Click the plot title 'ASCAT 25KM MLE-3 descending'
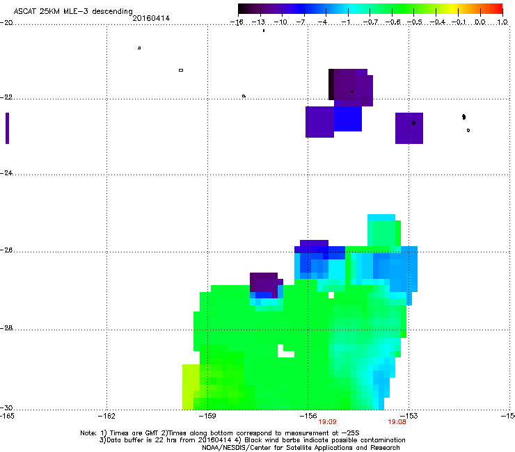Screen dimensions: 515x452 click(x=73, y=11)
